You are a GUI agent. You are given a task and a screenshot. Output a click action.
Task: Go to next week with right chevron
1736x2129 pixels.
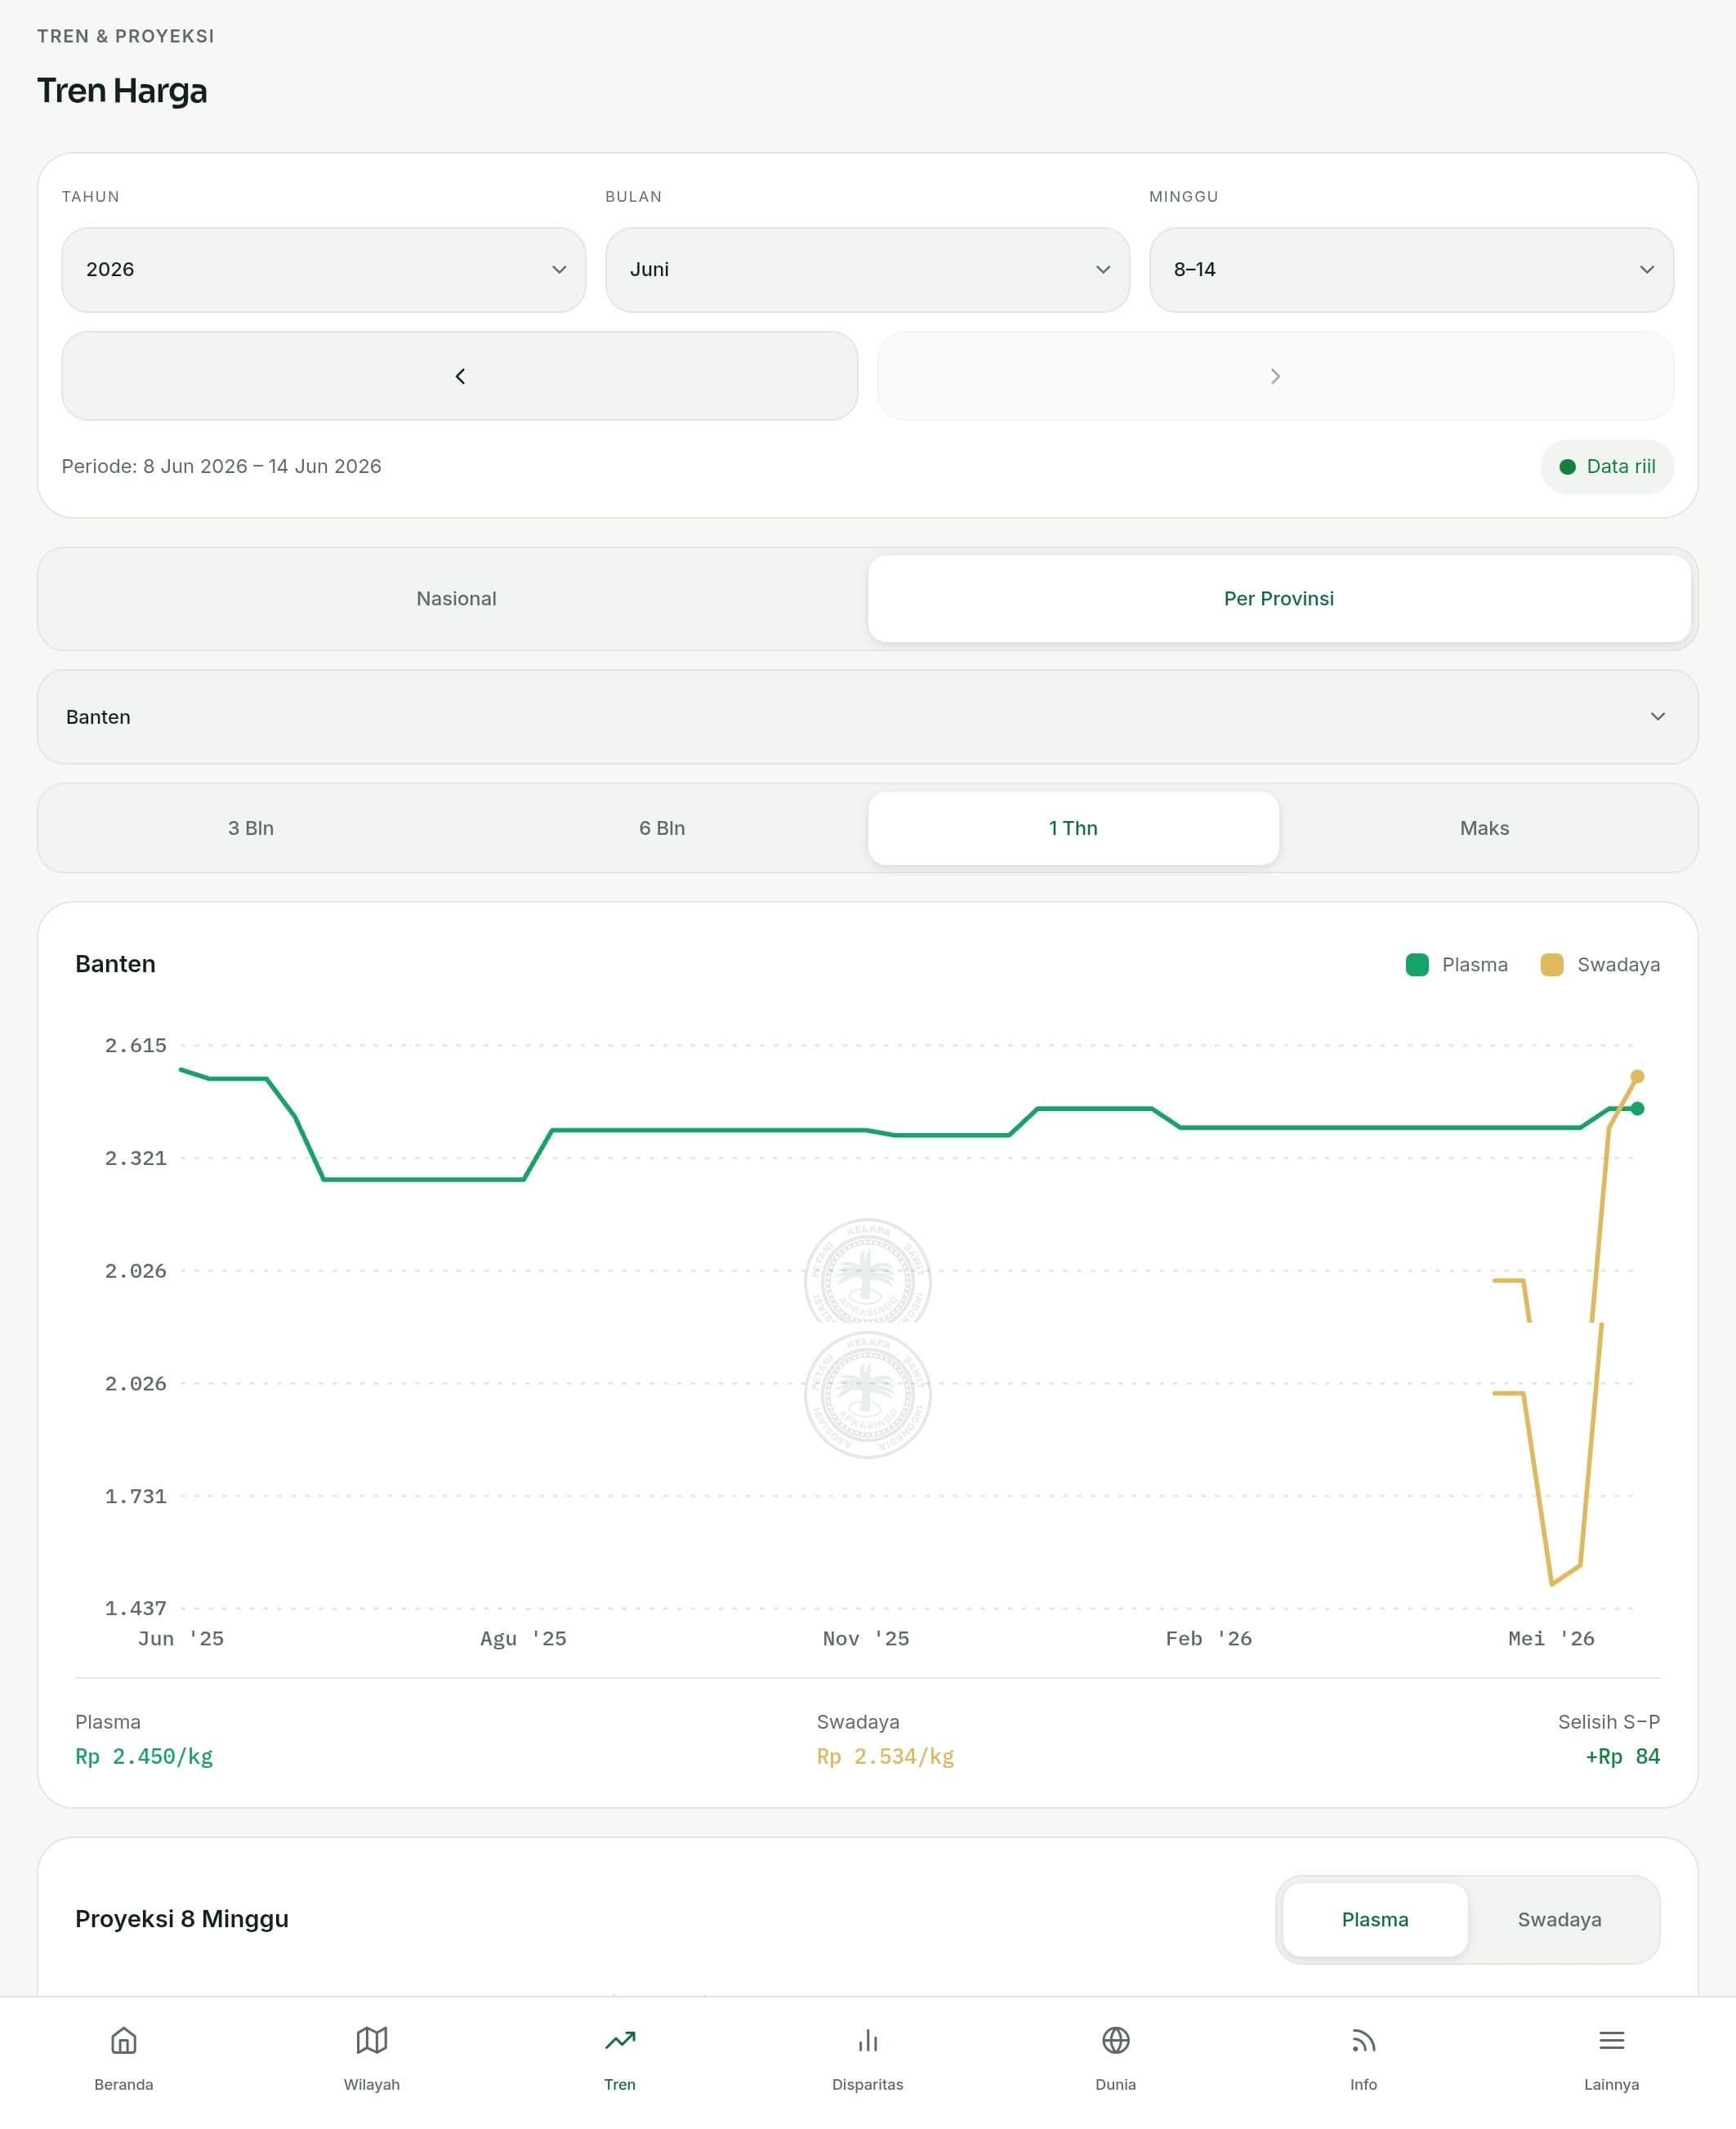point(1275,376)
